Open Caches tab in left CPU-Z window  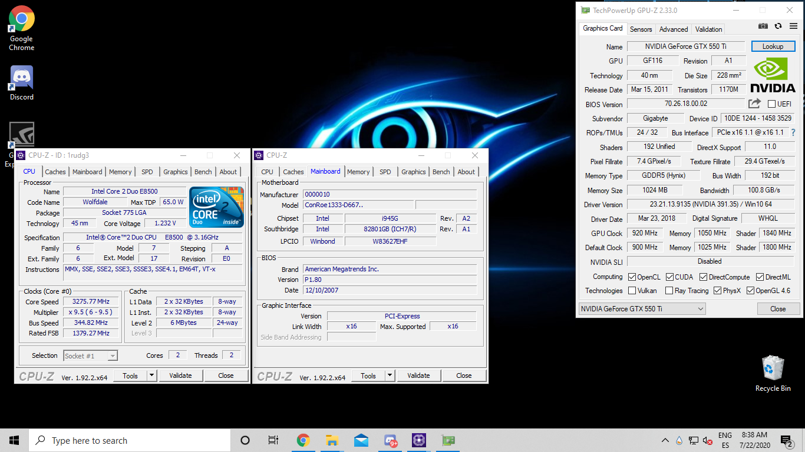[55, 172]
